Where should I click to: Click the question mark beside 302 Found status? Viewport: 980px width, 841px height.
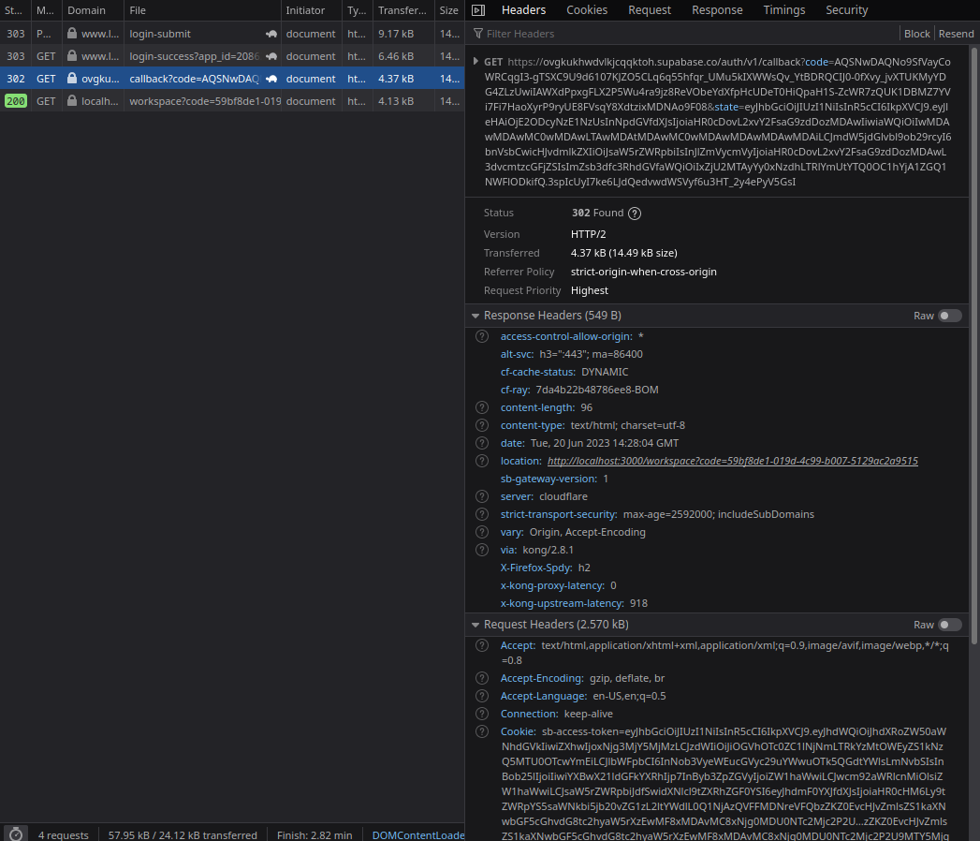(635, 213)
